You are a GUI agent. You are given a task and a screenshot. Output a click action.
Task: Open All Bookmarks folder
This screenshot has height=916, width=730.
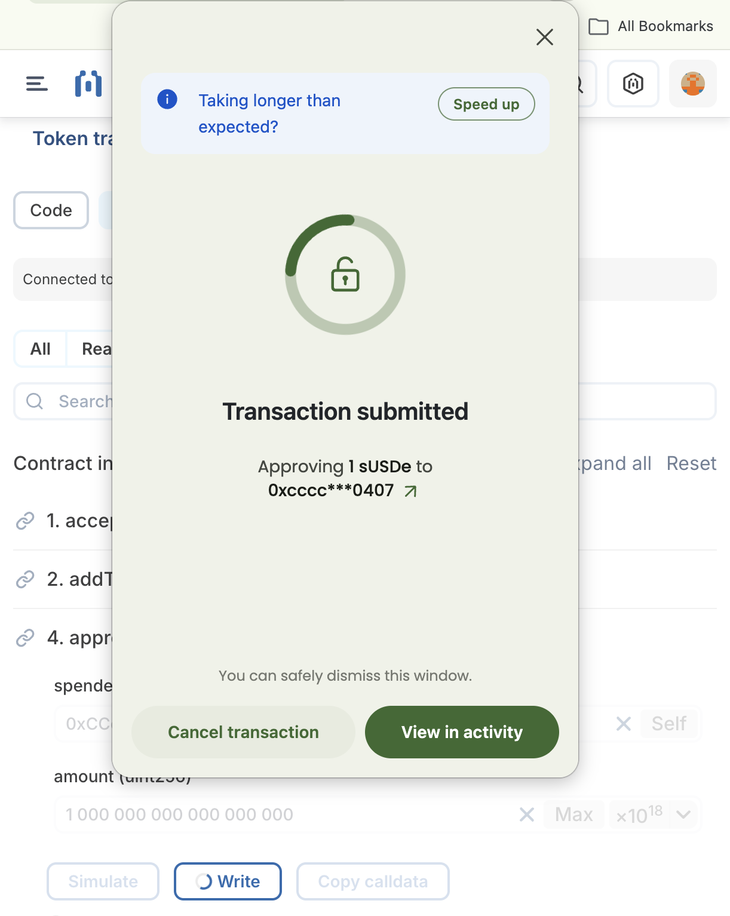point(651,26)
